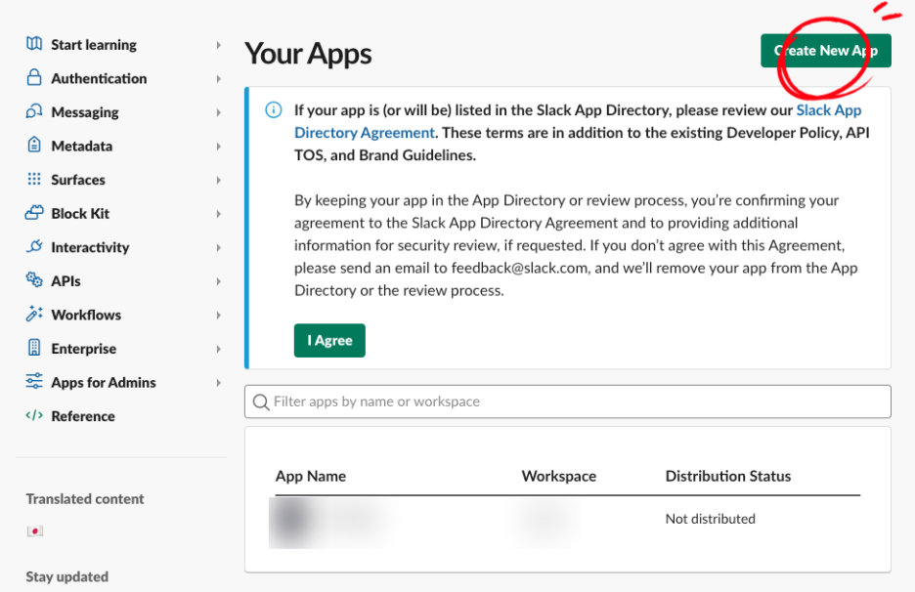915x592 pixels.
Task: Click the Stay updated heading
Action: [67, 576]
